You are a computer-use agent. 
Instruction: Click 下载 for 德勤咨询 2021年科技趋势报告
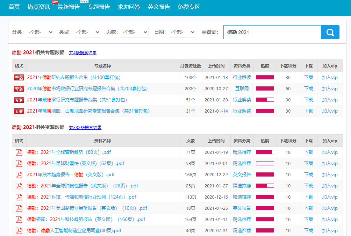[x=308, y=220]
